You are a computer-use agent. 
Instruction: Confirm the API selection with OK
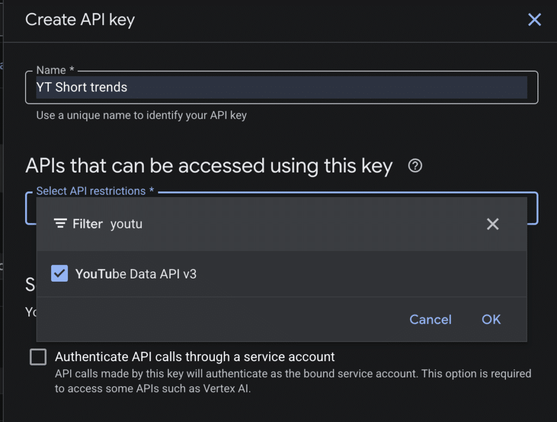pyautogui.click(x=491, y=319)
